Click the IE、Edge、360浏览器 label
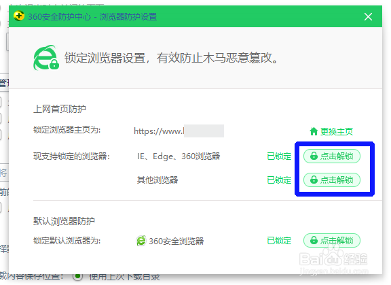 point(179,156)
